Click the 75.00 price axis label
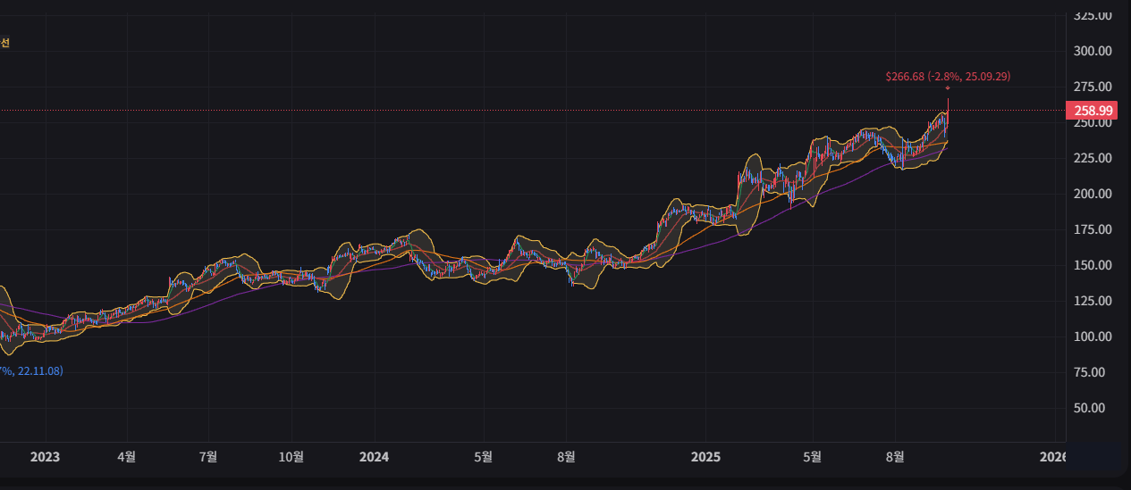Viewport: 1131px width, 490px height. pos(1095,372)
